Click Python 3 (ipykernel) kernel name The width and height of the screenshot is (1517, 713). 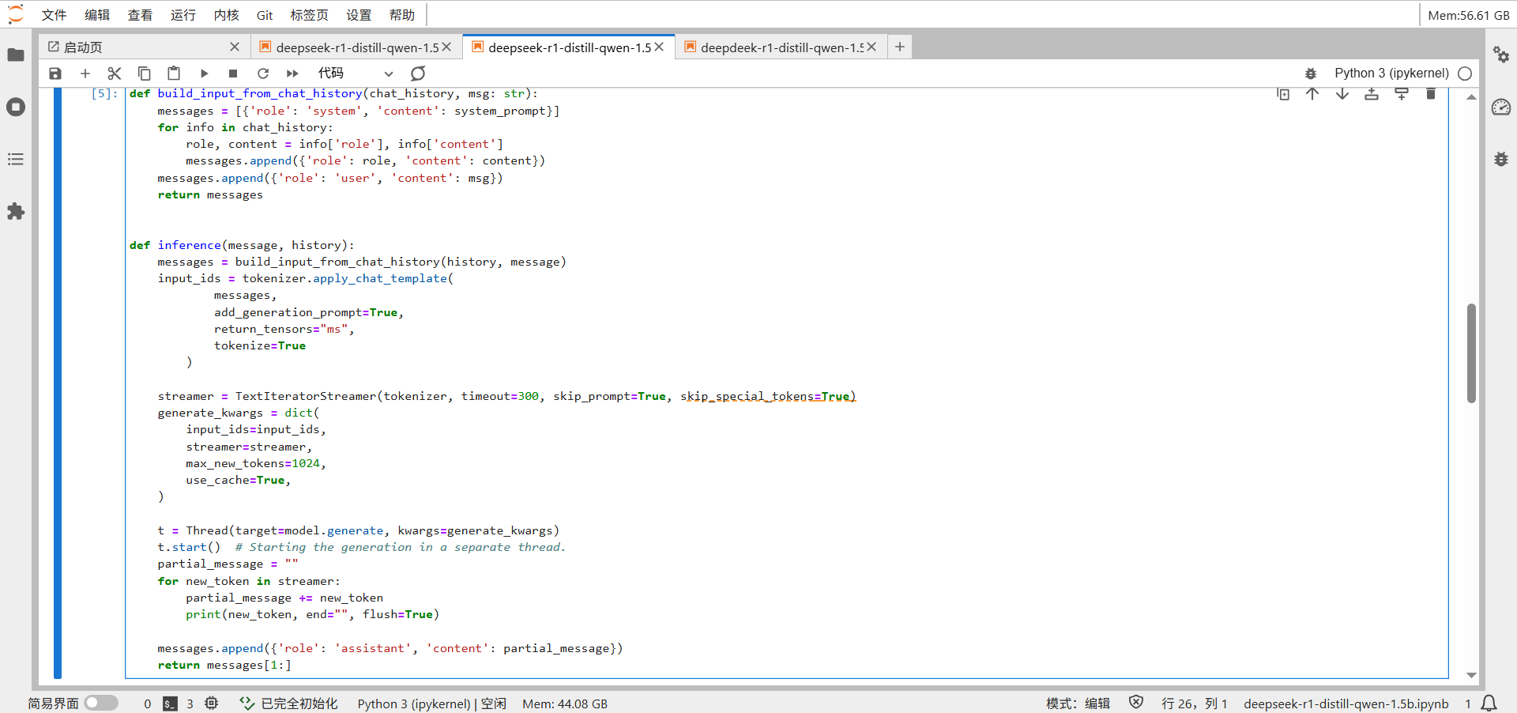pos(1391,74)
